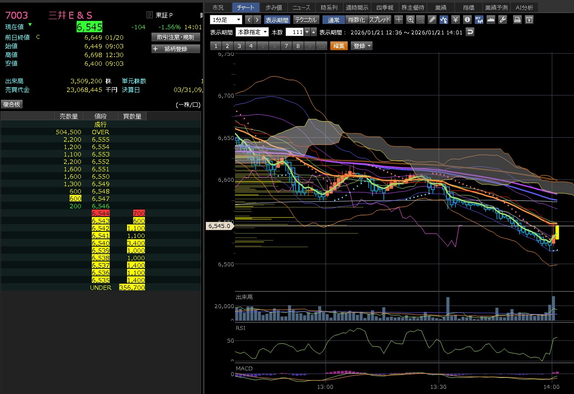
Task: Toggle 指数化 chart mode
Action: click(x=356, y=20)
